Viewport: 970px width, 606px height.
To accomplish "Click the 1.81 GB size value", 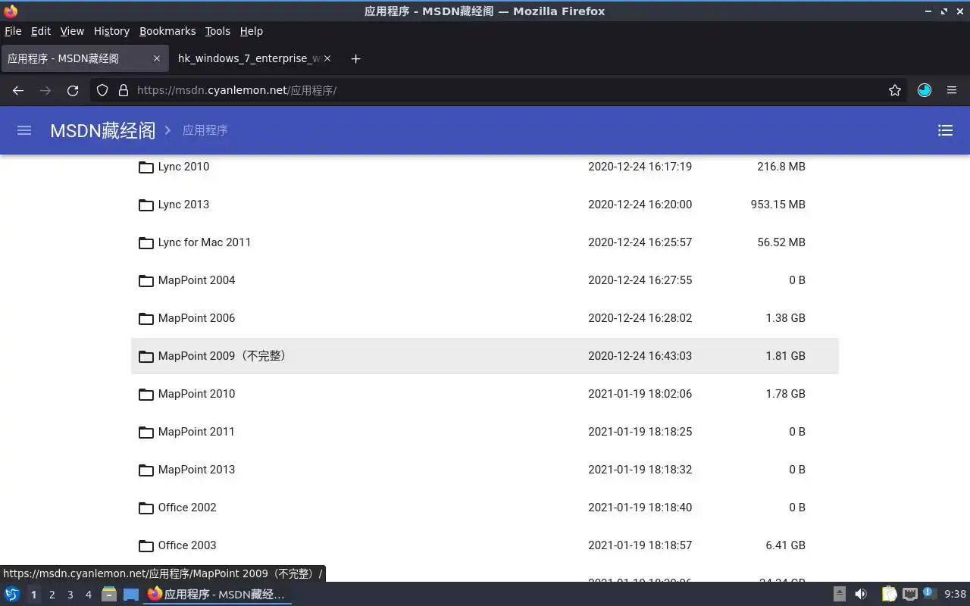I will [785, 356].
